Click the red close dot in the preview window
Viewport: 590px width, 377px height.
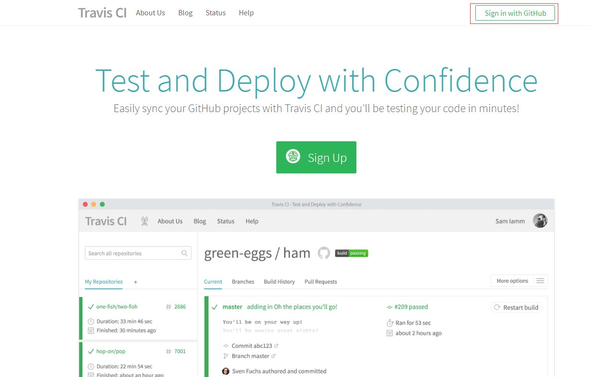(x=85, y=204)
